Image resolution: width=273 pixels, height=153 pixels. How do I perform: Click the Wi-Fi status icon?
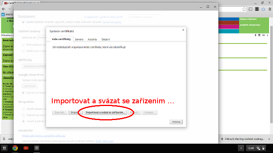[x=258, y=148]
